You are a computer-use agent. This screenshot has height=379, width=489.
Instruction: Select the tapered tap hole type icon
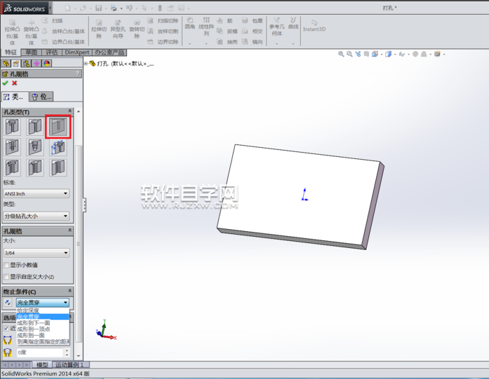(35, 147)
